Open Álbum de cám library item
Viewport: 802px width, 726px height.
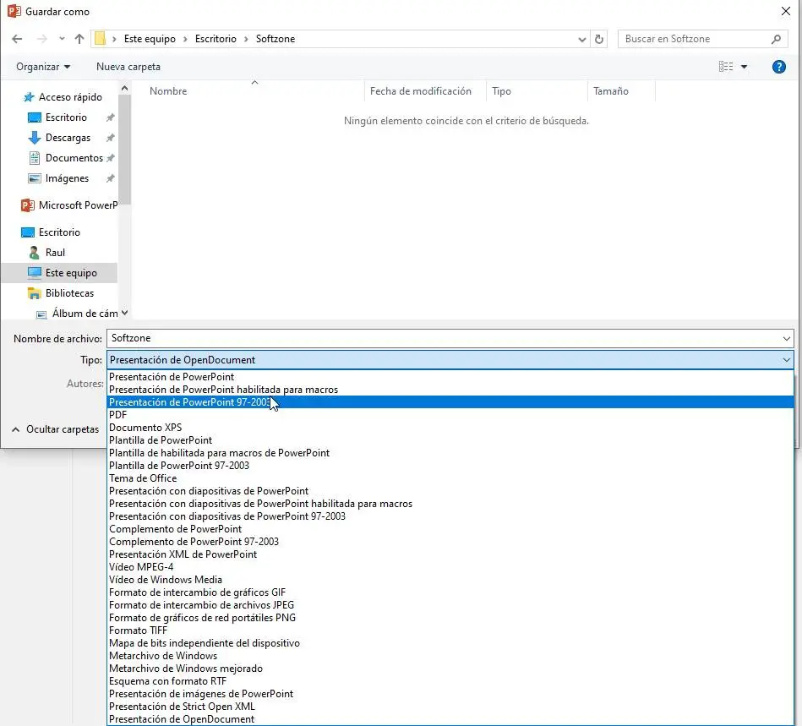click(x=77, y=314)
